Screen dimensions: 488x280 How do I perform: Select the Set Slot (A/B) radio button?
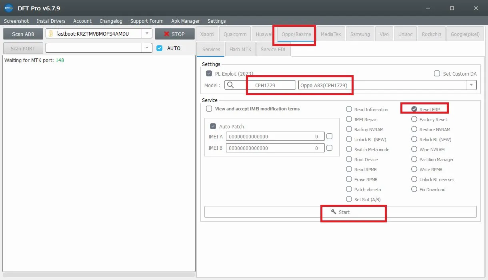tap(349, 199)
